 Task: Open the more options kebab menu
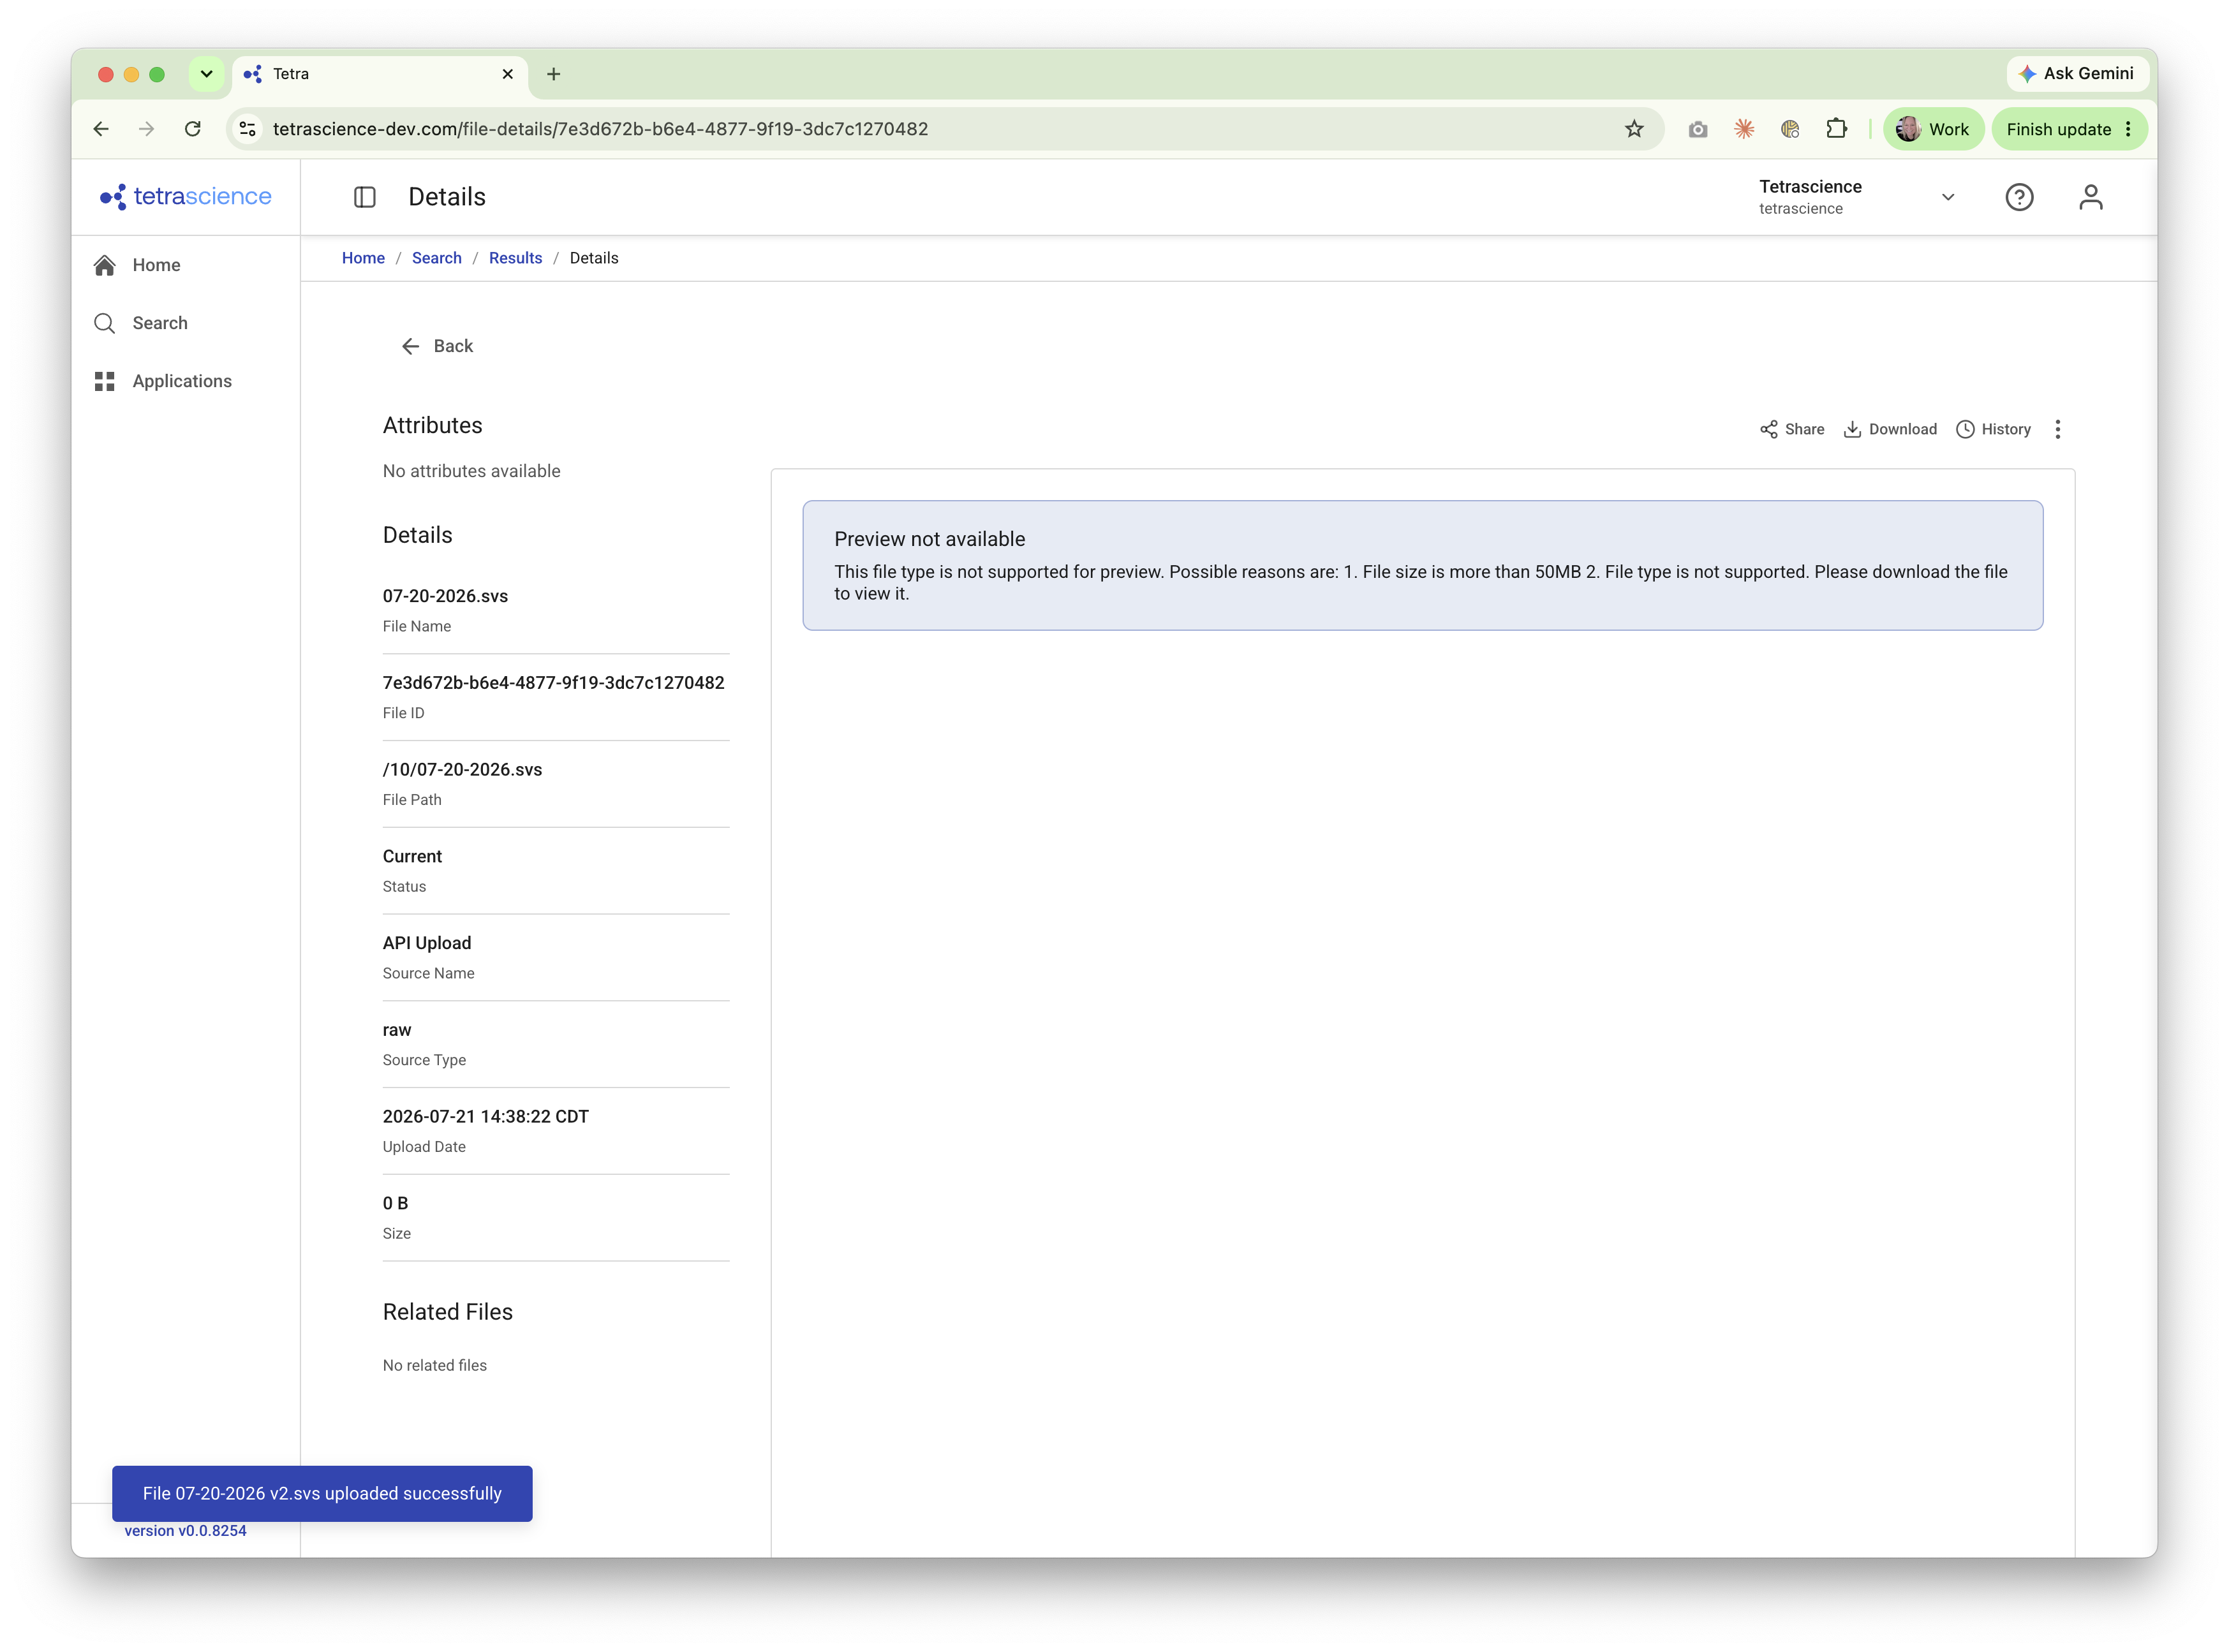[2058, 429]
